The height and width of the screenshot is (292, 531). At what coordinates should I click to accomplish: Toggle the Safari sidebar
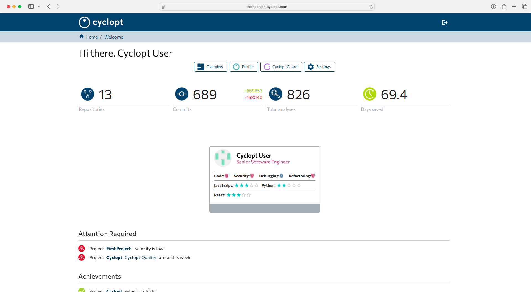point(31,6)
